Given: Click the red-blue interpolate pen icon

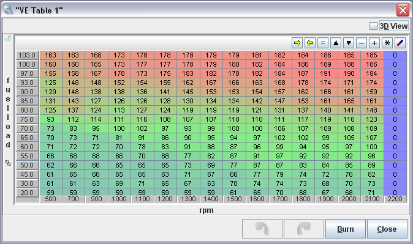Looking at the screenshot, I should pos(400,43).
